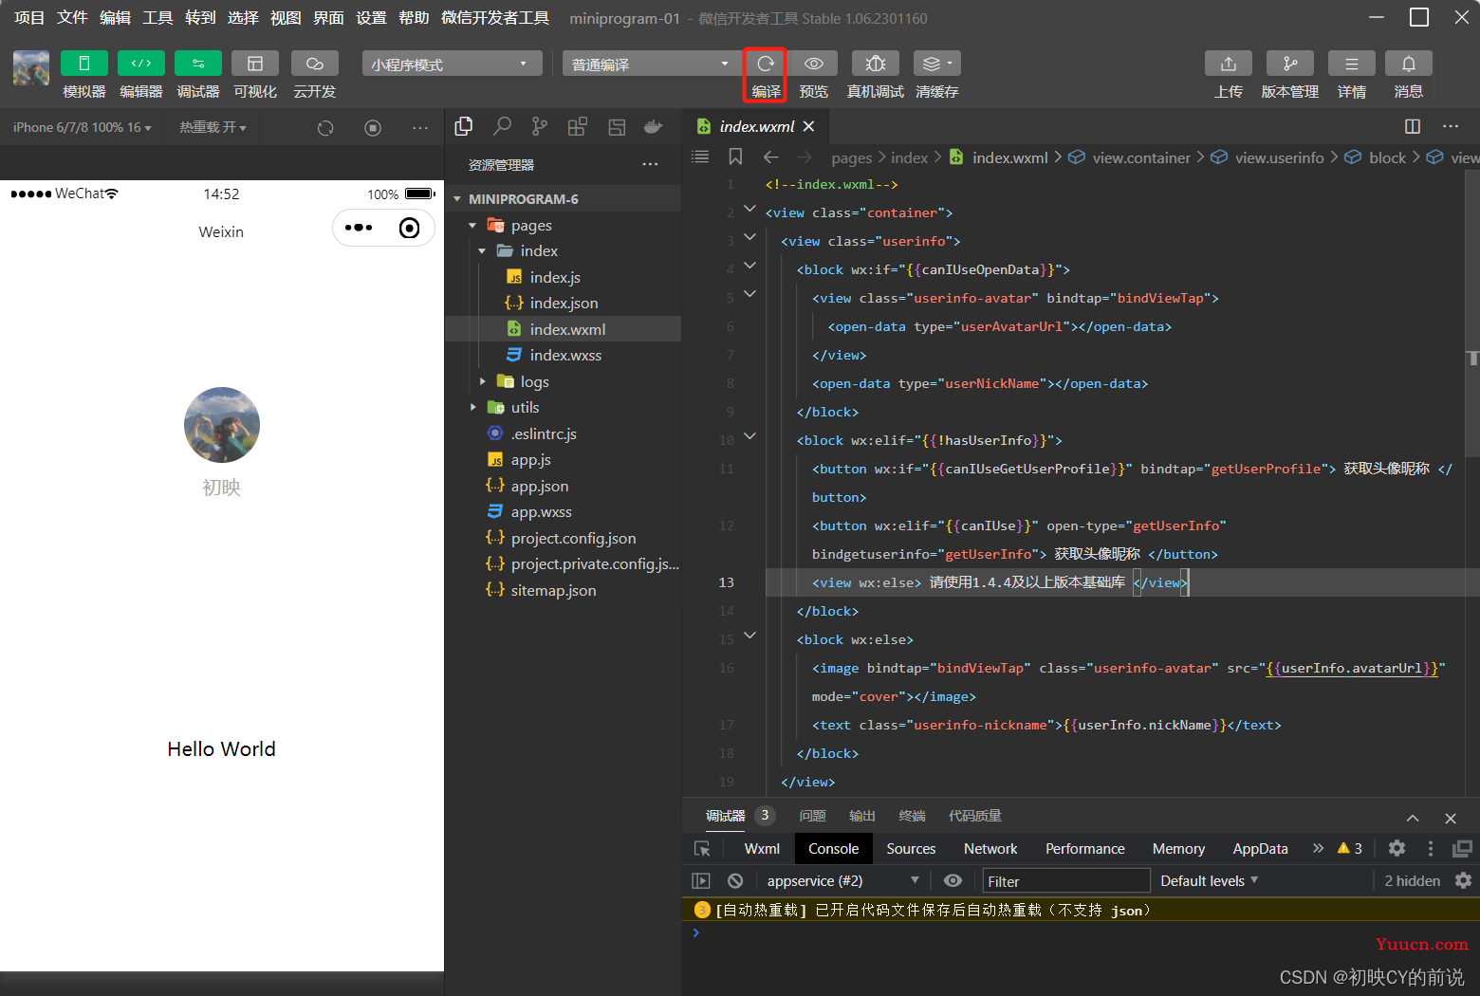
Task: Close the index.wxml editor tab
Action: point(808,126)
